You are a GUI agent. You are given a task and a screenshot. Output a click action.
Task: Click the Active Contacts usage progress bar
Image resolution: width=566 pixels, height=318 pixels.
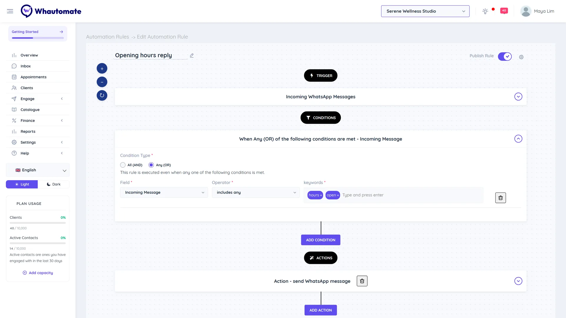pyautogui.click(x=38, y=243)
